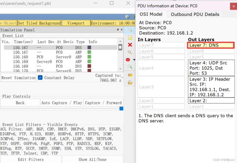The image size is (237, 163).
Task: Switch to the Outbound PDU Details tab
Action: tap(195, 14)
